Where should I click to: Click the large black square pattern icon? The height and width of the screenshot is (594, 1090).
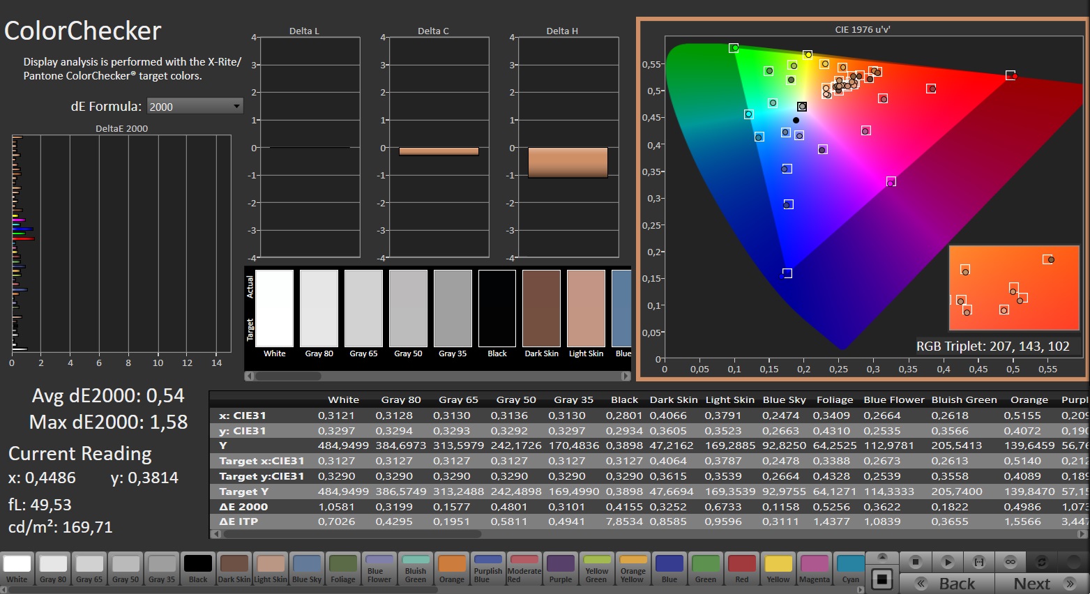click(882, 579)
